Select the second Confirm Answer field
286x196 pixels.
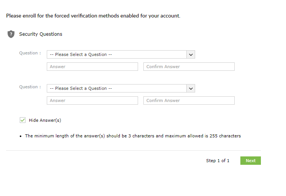click(x=189, y=100)
